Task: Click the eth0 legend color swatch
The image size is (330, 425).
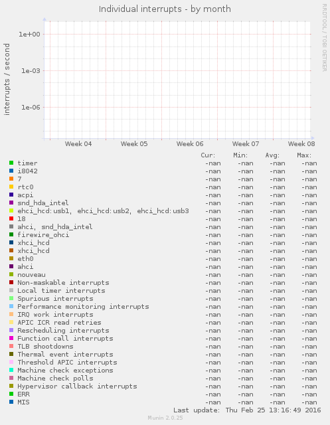Action: pyautogui.click(x=11, y=258)
